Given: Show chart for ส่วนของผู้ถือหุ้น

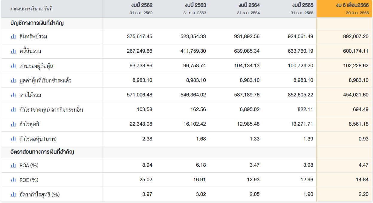Looking at the screenshot, I should (13, 65).
